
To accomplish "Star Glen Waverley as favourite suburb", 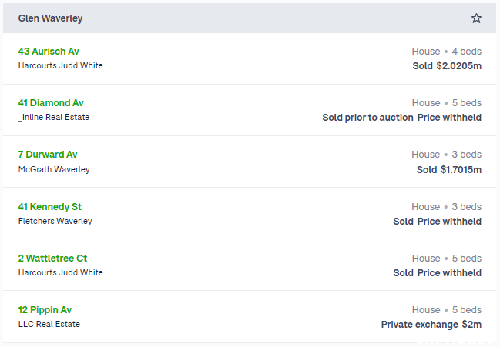I will (476, 18).
